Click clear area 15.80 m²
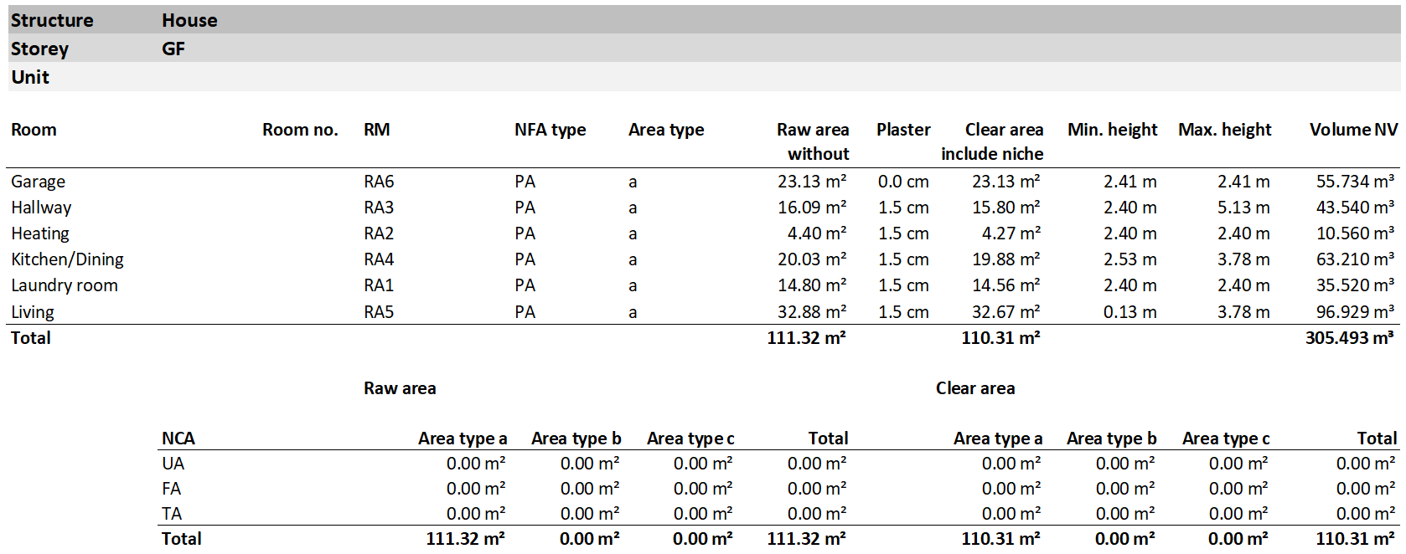 (x=1006, y=208)
